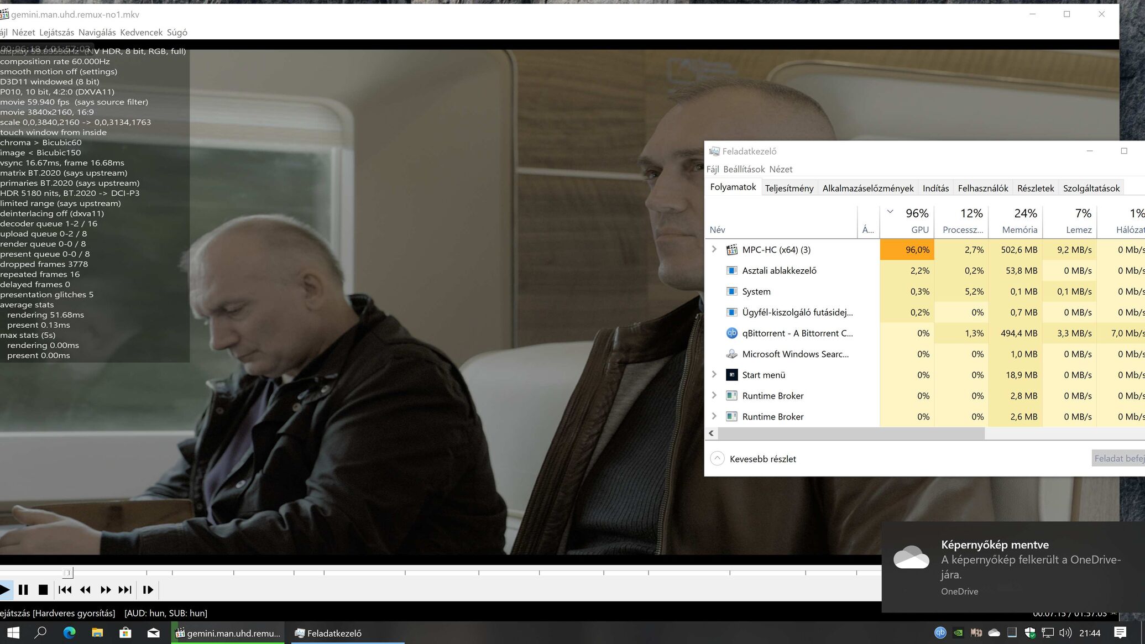Image resolution: width=1145 pixels, height=644 pixels.
Task: Open the Nézet menu in Feladatkezelő
Action: (x=781, y=169)
